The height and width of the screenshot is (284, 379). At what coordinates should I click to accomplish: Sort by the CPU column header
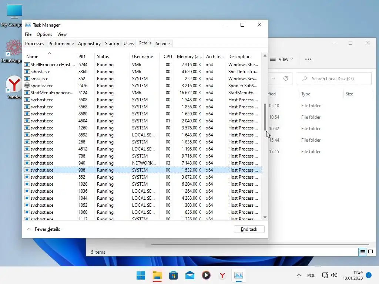tap(167, 56)
